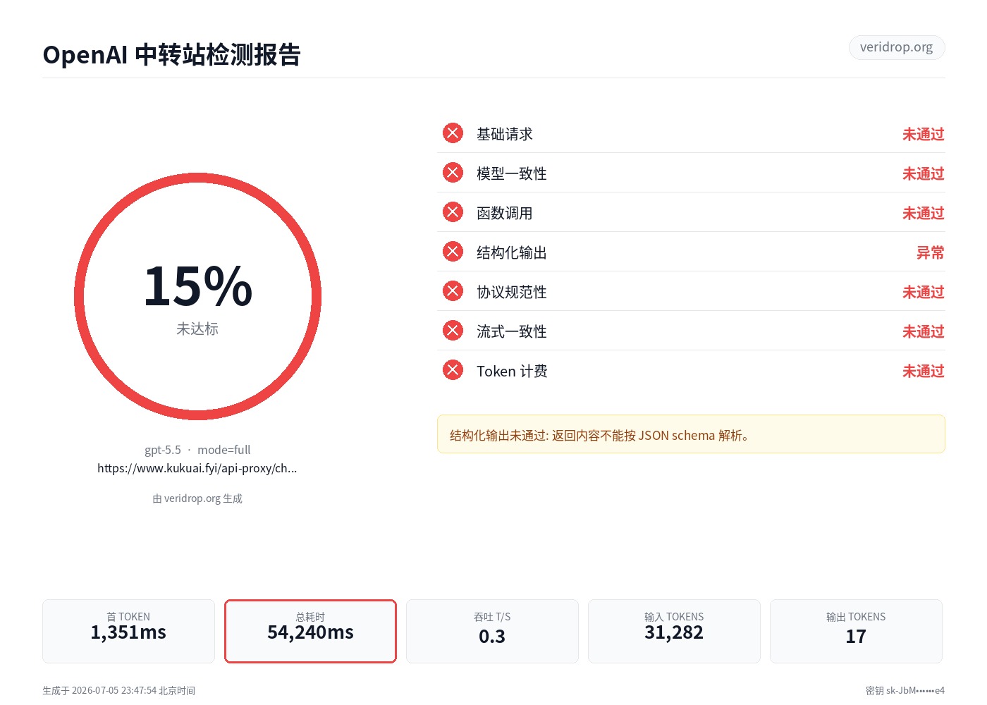Click the 异常 status for 结构化输出
Screen dimensions: 987x705
point(930,252)
